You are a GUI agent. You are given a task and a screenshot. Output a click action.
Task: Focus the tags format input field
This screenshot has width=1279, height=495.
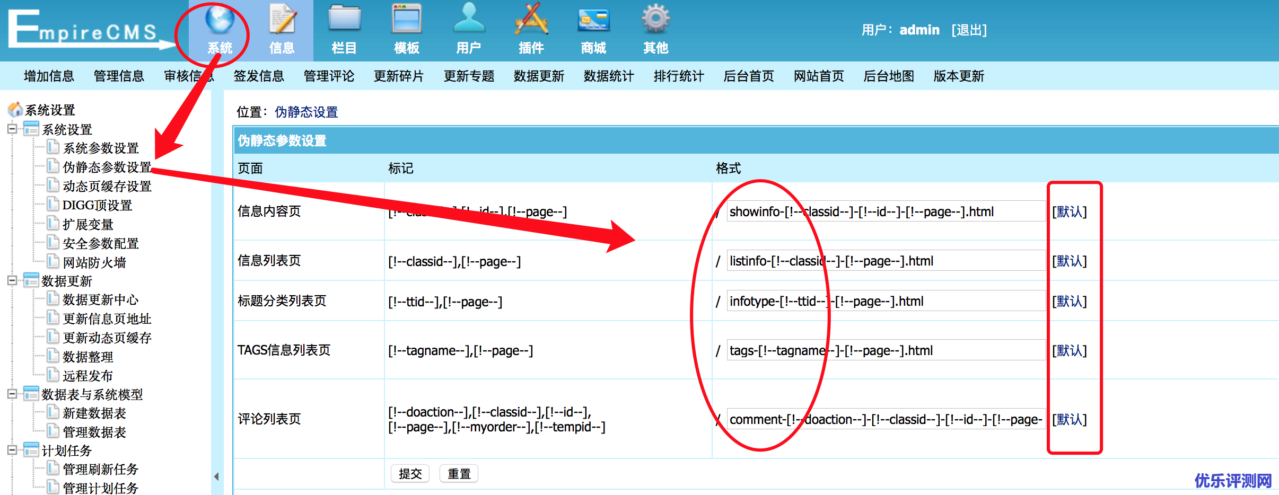point(886,350)
